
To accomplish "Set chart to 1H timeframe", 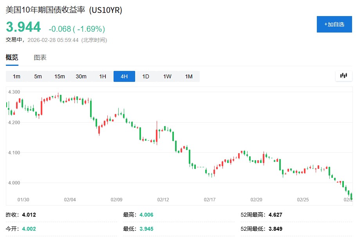I will point(103,76).
